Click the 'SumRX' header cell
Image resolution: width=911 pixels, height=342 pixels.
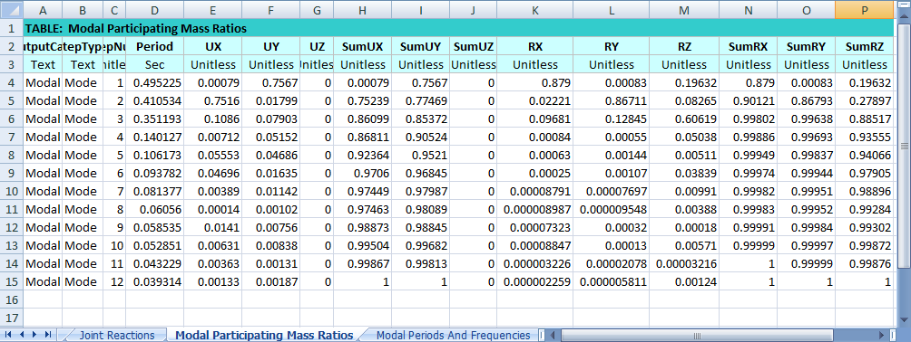pos(749,46)
